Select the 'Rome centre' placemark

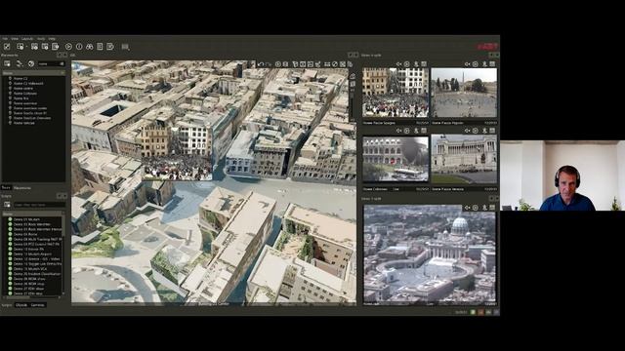pos(23,89)
